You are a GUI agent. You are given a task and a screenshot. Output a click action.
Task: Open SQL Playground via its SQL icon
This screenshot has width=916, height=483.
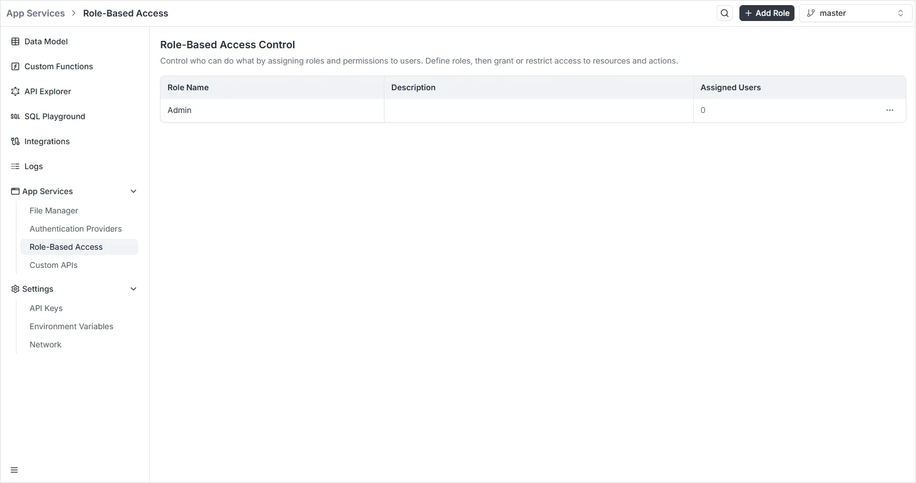(x=15, y=116)
